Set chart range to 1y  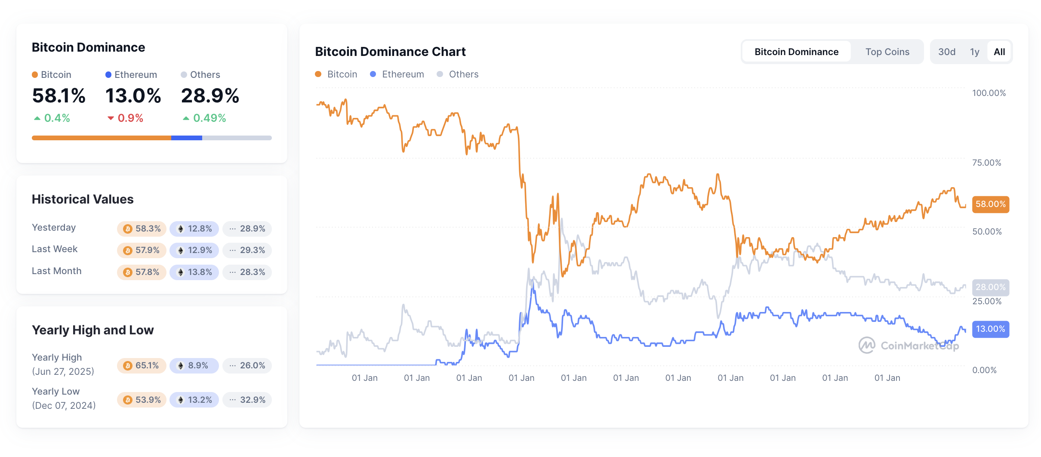tap(974, 52)
